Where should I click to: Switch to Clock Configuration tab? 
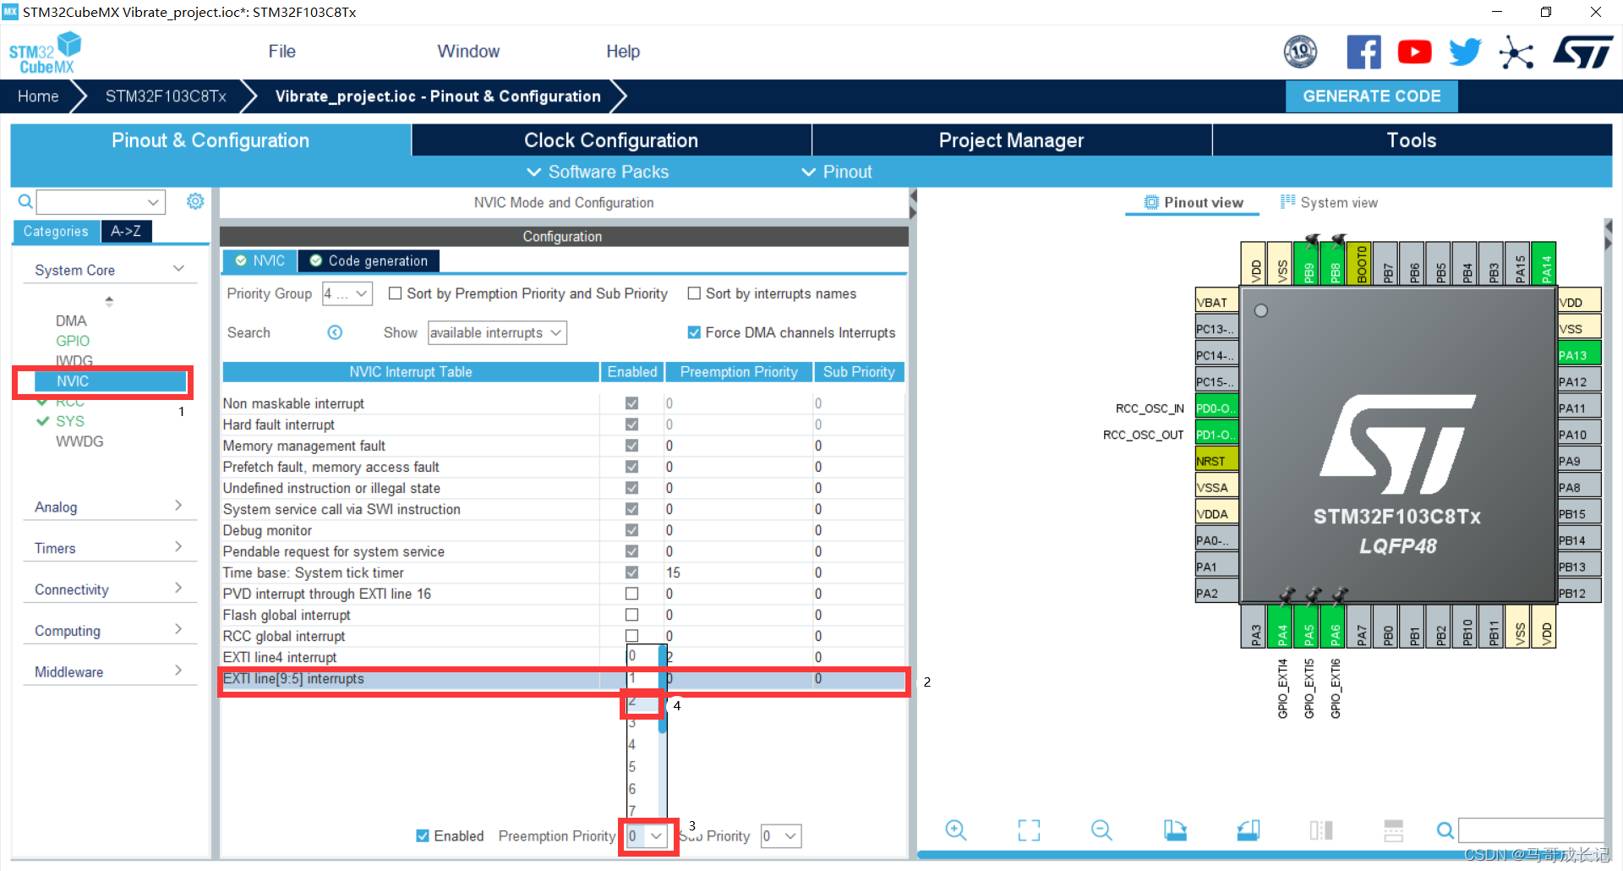pyautogui.click(x=611, y=140)
